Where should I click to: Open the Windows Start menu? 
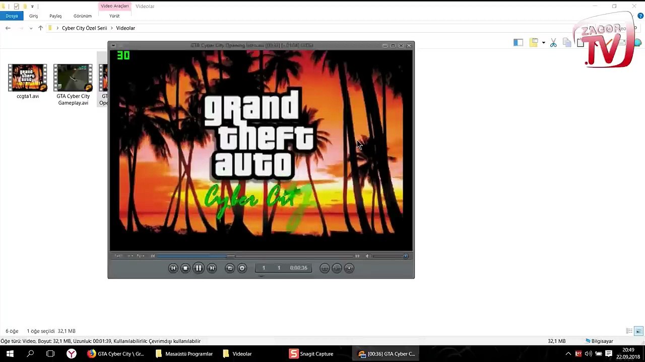10,353
